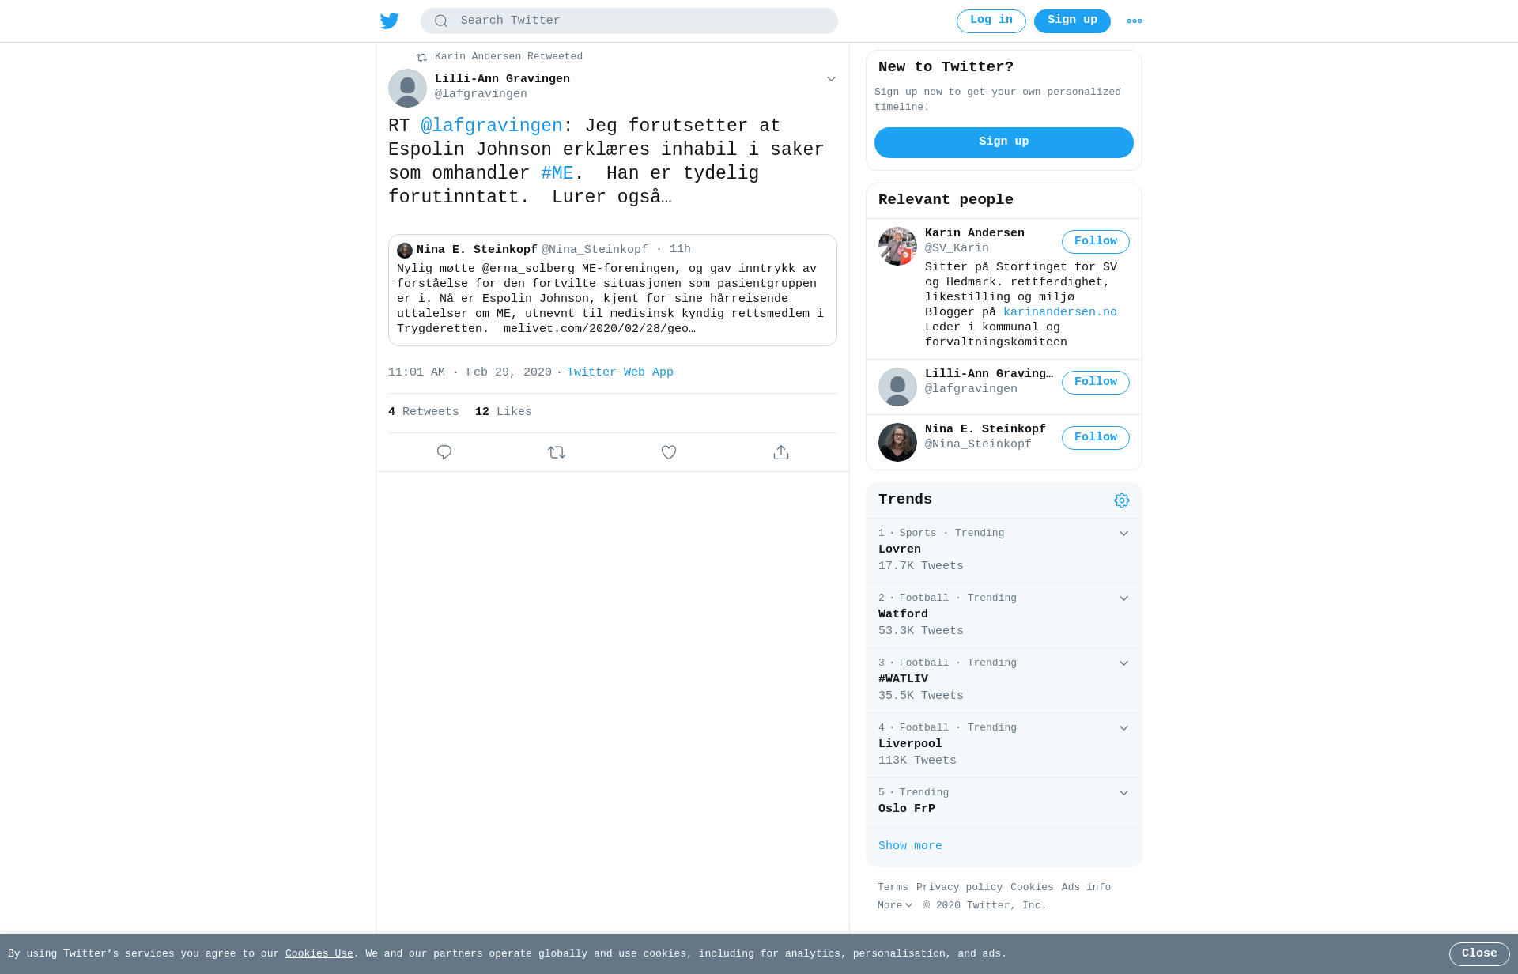1518x974 pixels.
Task: Expand the tweet options chevron
Action: [831, 79]
